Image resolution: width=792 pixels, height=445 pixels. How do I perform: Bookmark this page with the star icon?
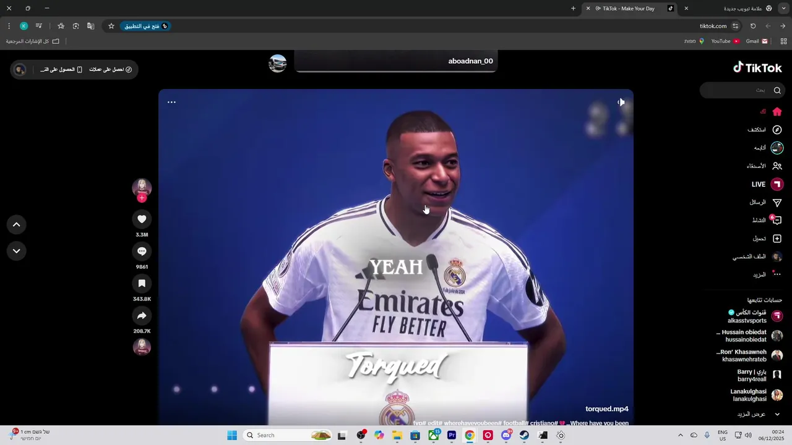coord(111,26)
